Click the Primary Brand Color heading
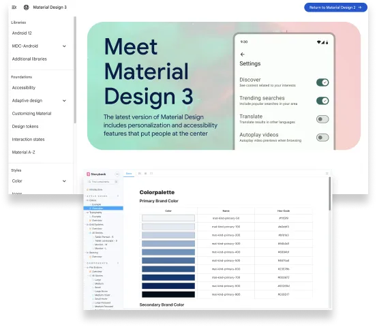 tap(159, 201)
